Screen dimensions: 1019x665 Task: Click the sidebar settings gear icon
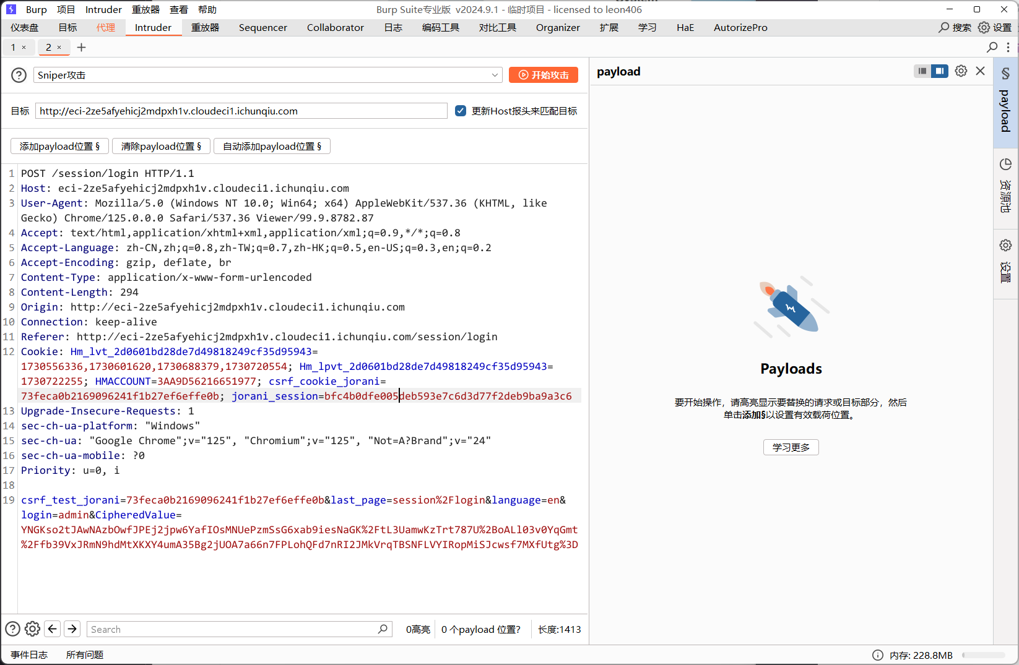click(x=1005, y=246)
